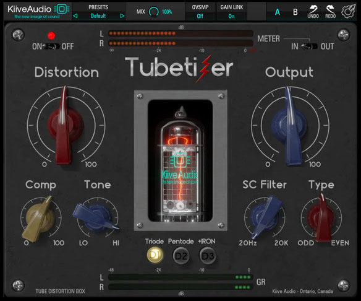Click the TUBE DISTORTION BOX text
Image resolution: width=361 pixels, height=301 pixels.
pyautogui.click(x=61, y=291)
